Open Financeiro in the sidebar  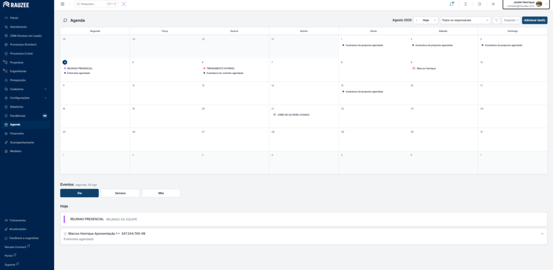(x=17, y=133)
